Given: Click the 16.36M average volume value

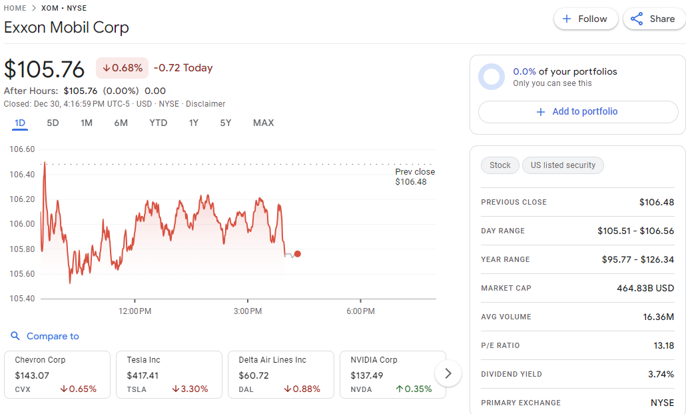Looking at the screenshot, I should coord(659,317).
